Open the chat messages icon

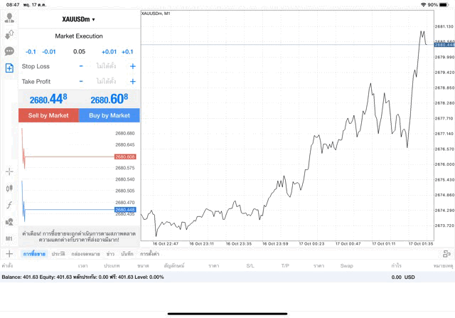tap(9, 51)
